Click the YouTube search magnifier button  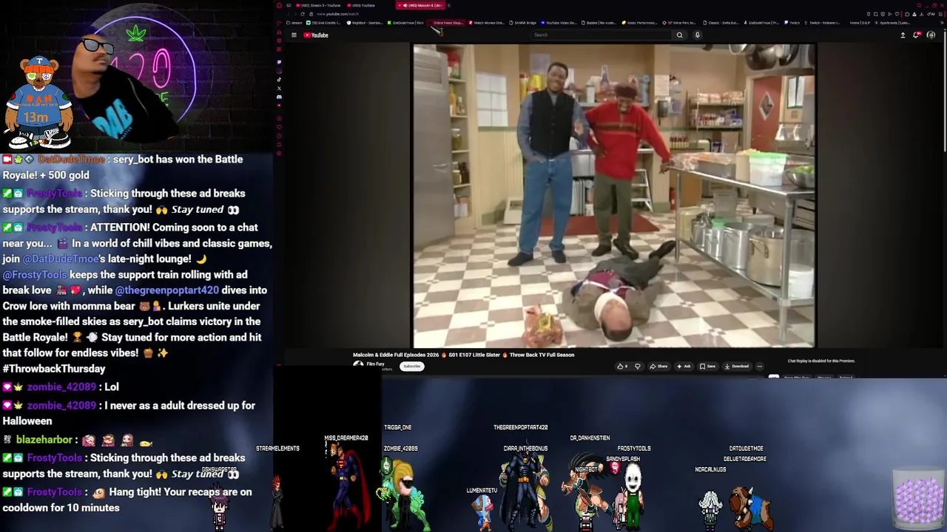(679, 35)
